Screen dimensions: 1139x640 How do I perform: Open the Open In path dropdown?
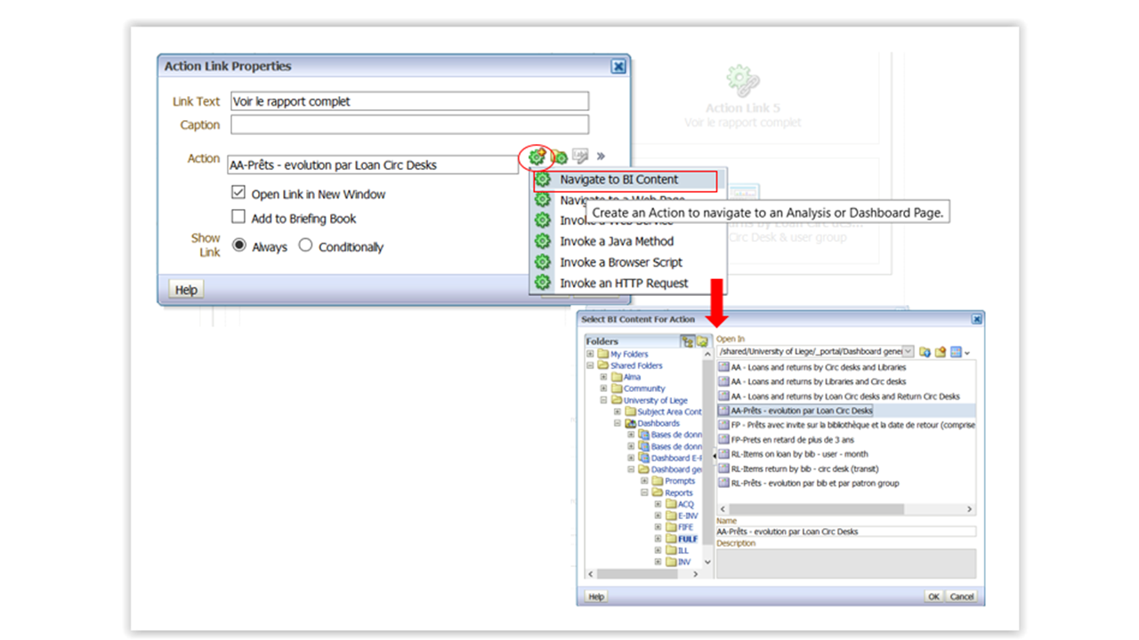pos(908,352)
